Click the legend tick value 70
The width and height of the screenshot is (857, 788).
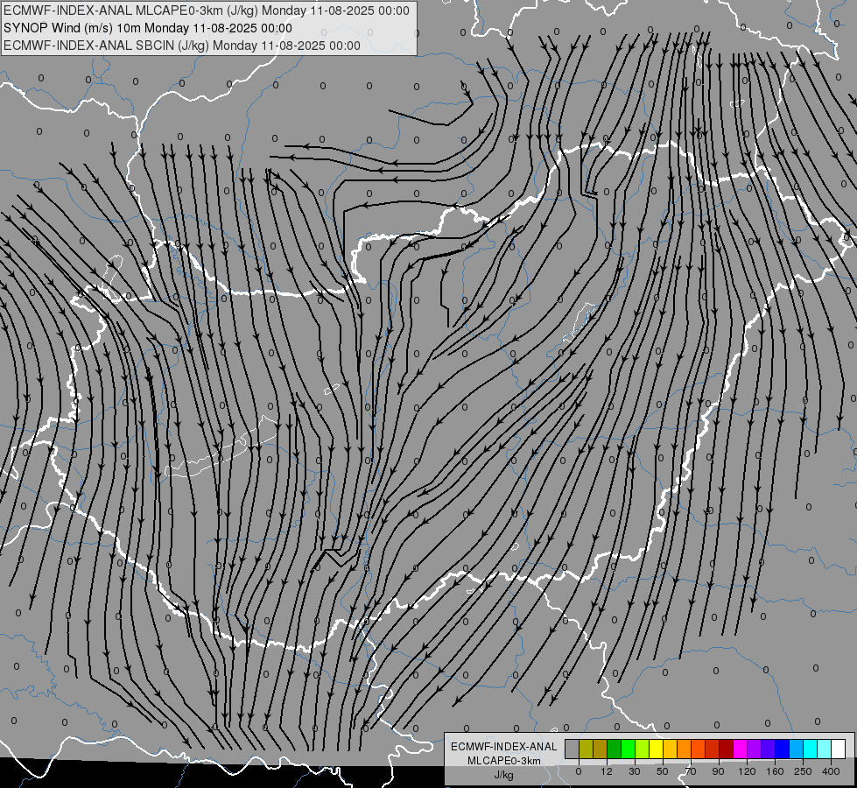[x=691, y=771]
